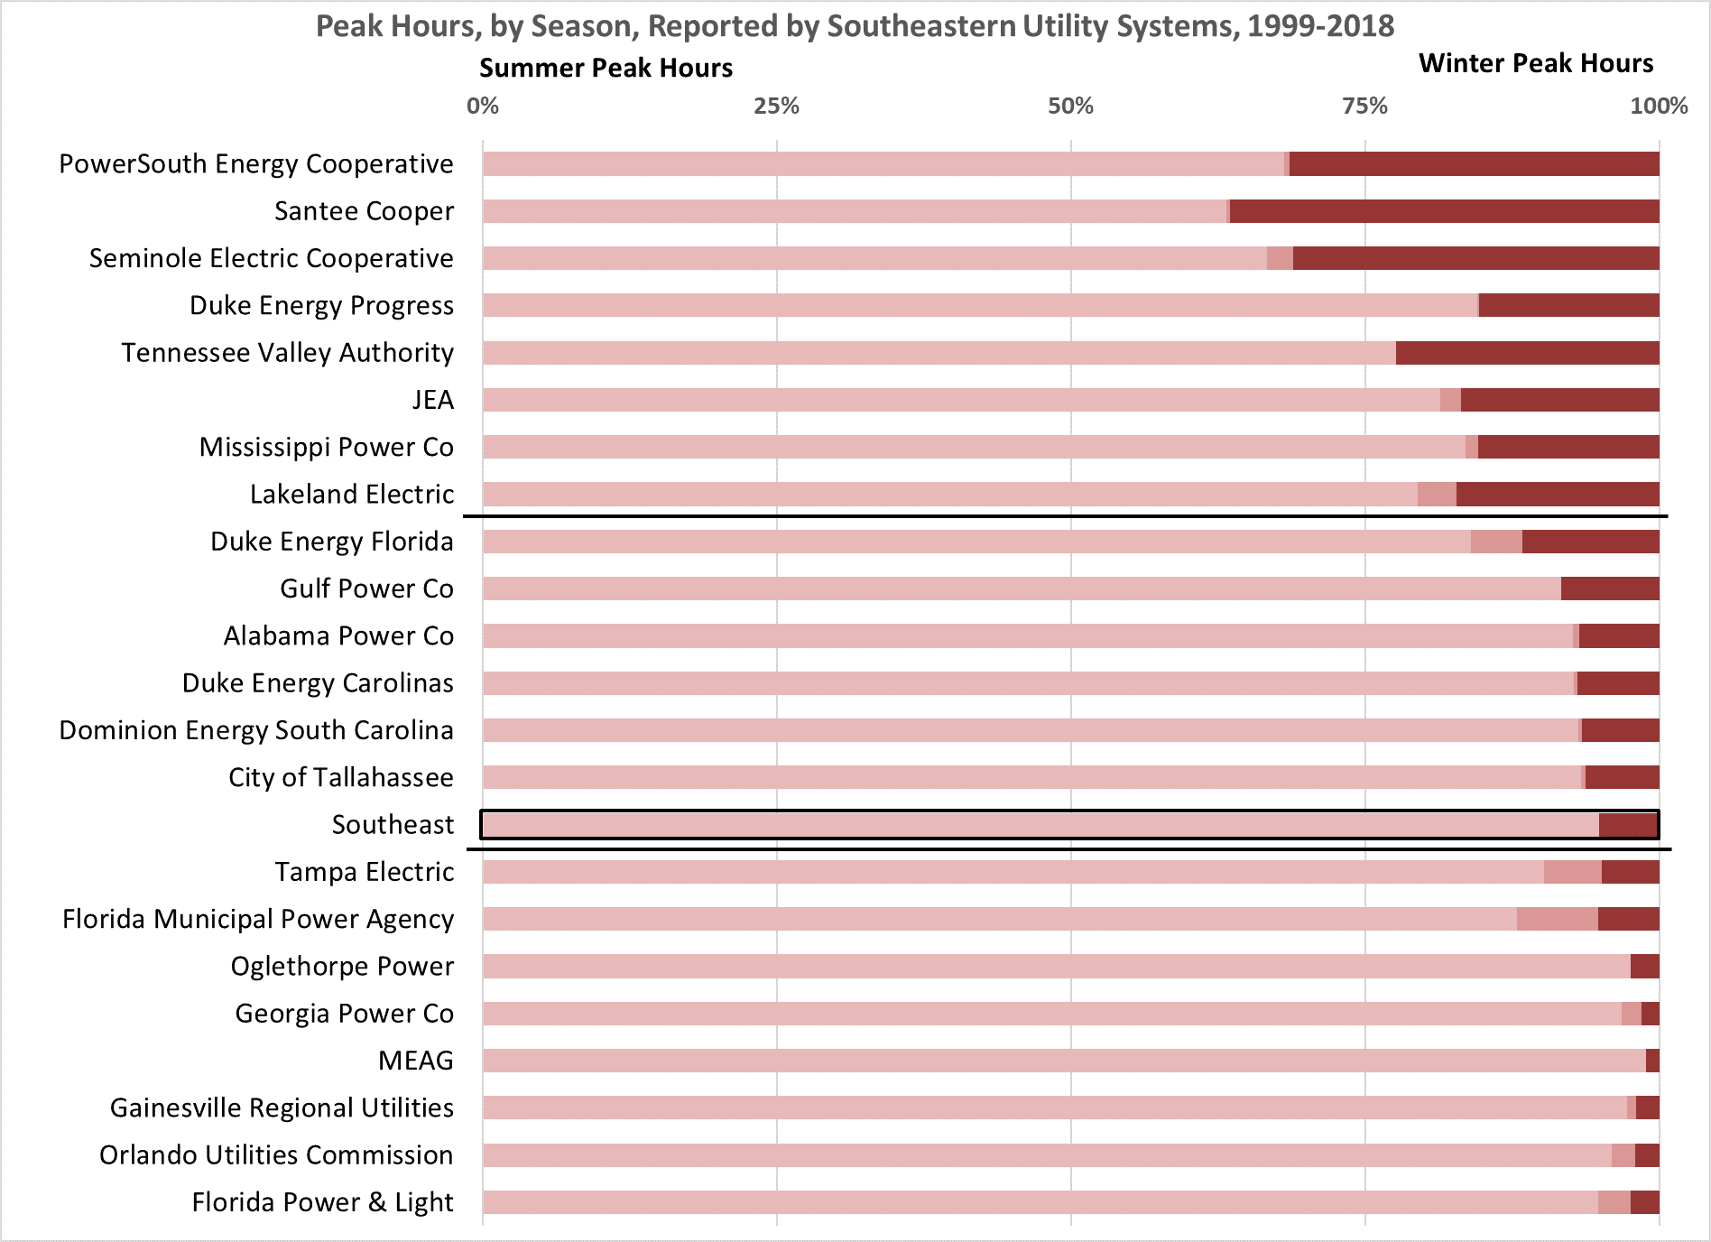Select the MEAG label
The image size is (1711, 1242).
coord(415,1061)
